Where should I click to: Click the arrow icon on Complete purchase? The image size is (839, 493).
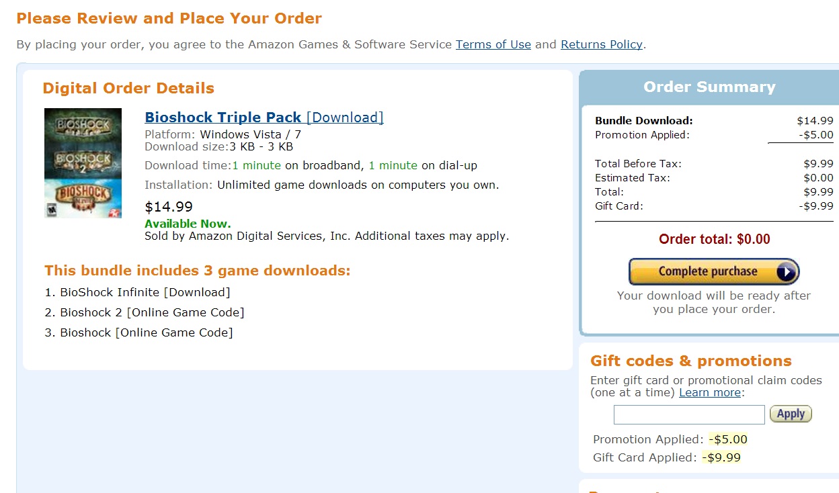click(x=785, y=272)
